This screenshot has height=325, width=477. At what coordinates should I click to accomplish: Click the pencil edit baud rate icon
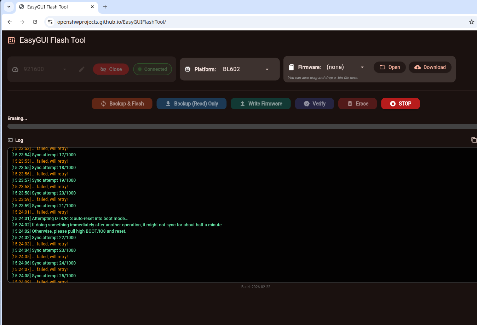pyautogui.click(x=82, y=69)
